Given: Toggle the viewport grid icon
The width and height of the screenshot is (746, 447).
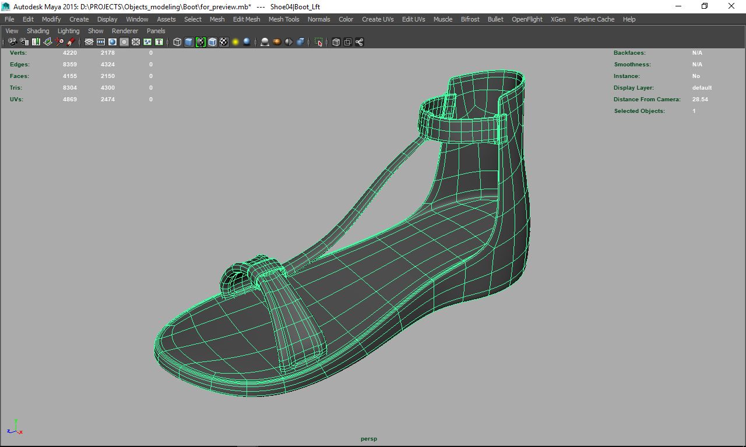Looking at the screenshot, I should pyautogui.click(x=89, y=42).
